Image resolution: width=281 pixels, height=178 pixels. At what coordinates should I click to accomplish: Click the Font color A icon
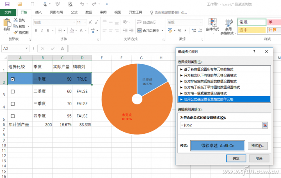pos(81,31)
